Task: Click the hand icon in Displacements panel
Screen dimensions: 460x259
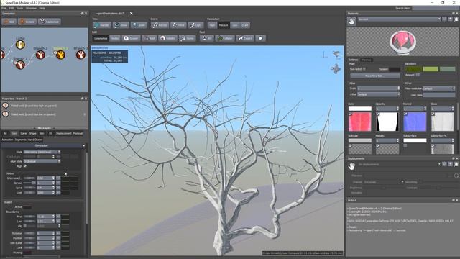Action: tap(351, 166)
